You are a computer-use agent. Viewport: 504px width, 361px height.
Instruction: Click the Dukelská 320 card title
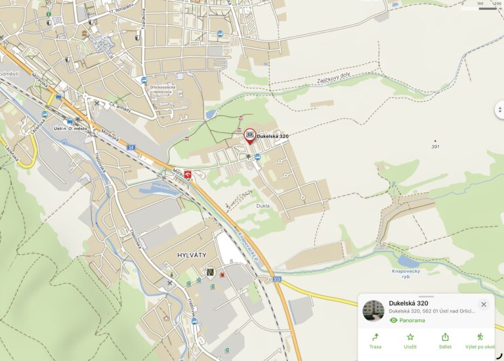tap(408, 303)
